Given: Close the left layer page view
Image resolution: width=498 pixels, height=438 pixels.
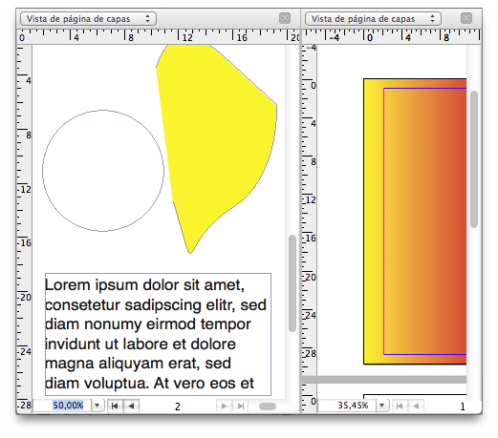Looking at the screenshot, I should coord(285,18).
